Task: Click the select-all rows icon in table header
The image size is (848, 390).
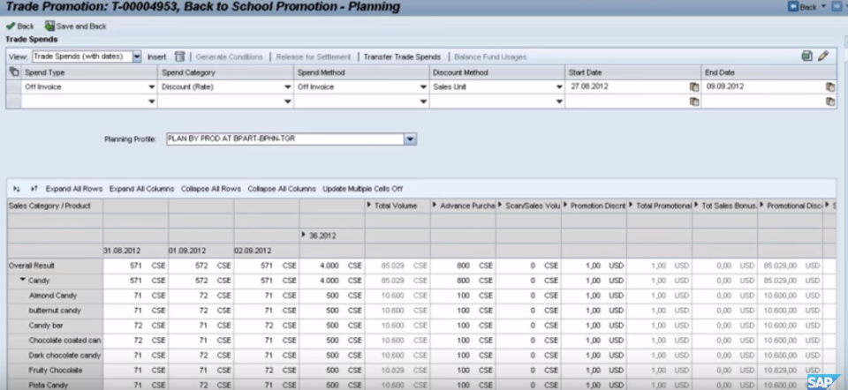Action: 14,71
